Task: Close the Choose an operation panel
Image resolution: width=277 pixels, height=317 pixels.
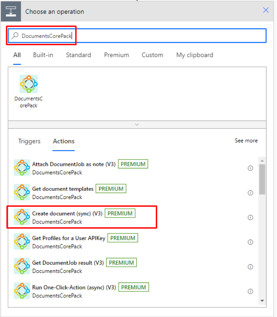Action: 266,10
